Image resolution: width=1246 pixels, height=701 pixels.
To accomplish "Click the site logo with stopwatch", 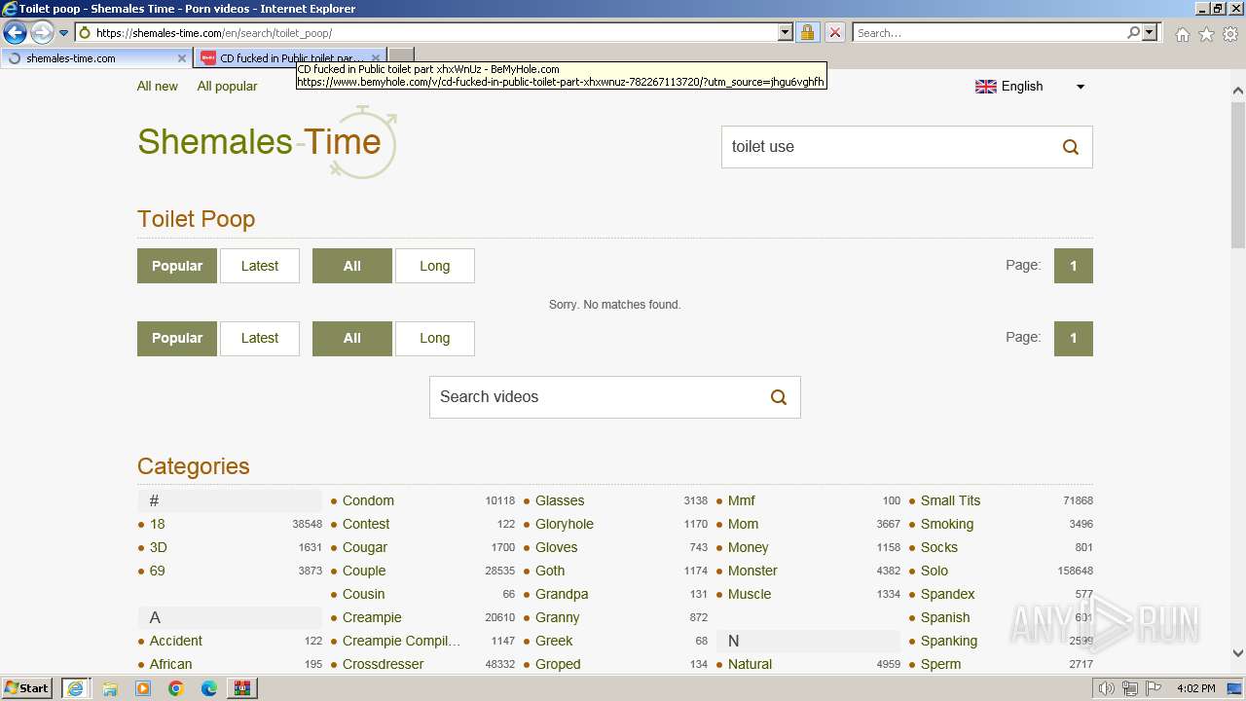I will pyautogui.click(x=267, y=142).
